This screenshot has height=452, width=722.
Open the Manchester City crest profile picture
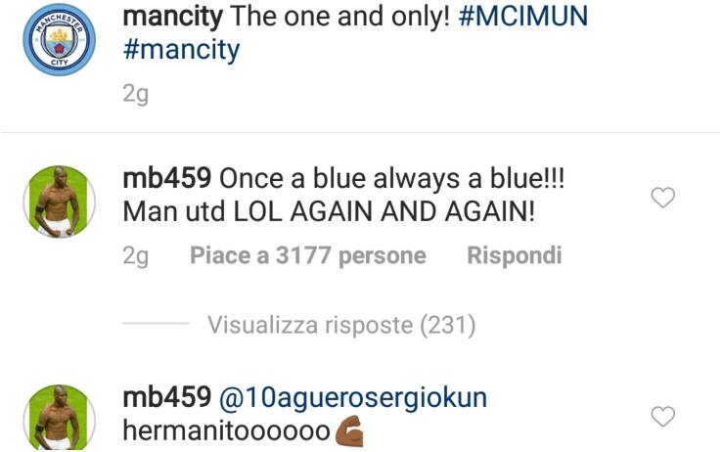click(x=60, y=39)
